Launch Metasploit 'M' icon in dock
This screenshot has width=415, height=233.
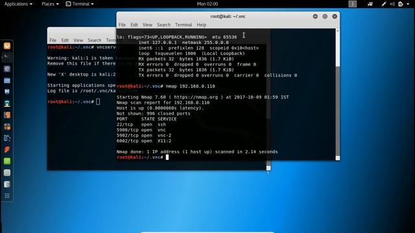click(x=7, y=92)
